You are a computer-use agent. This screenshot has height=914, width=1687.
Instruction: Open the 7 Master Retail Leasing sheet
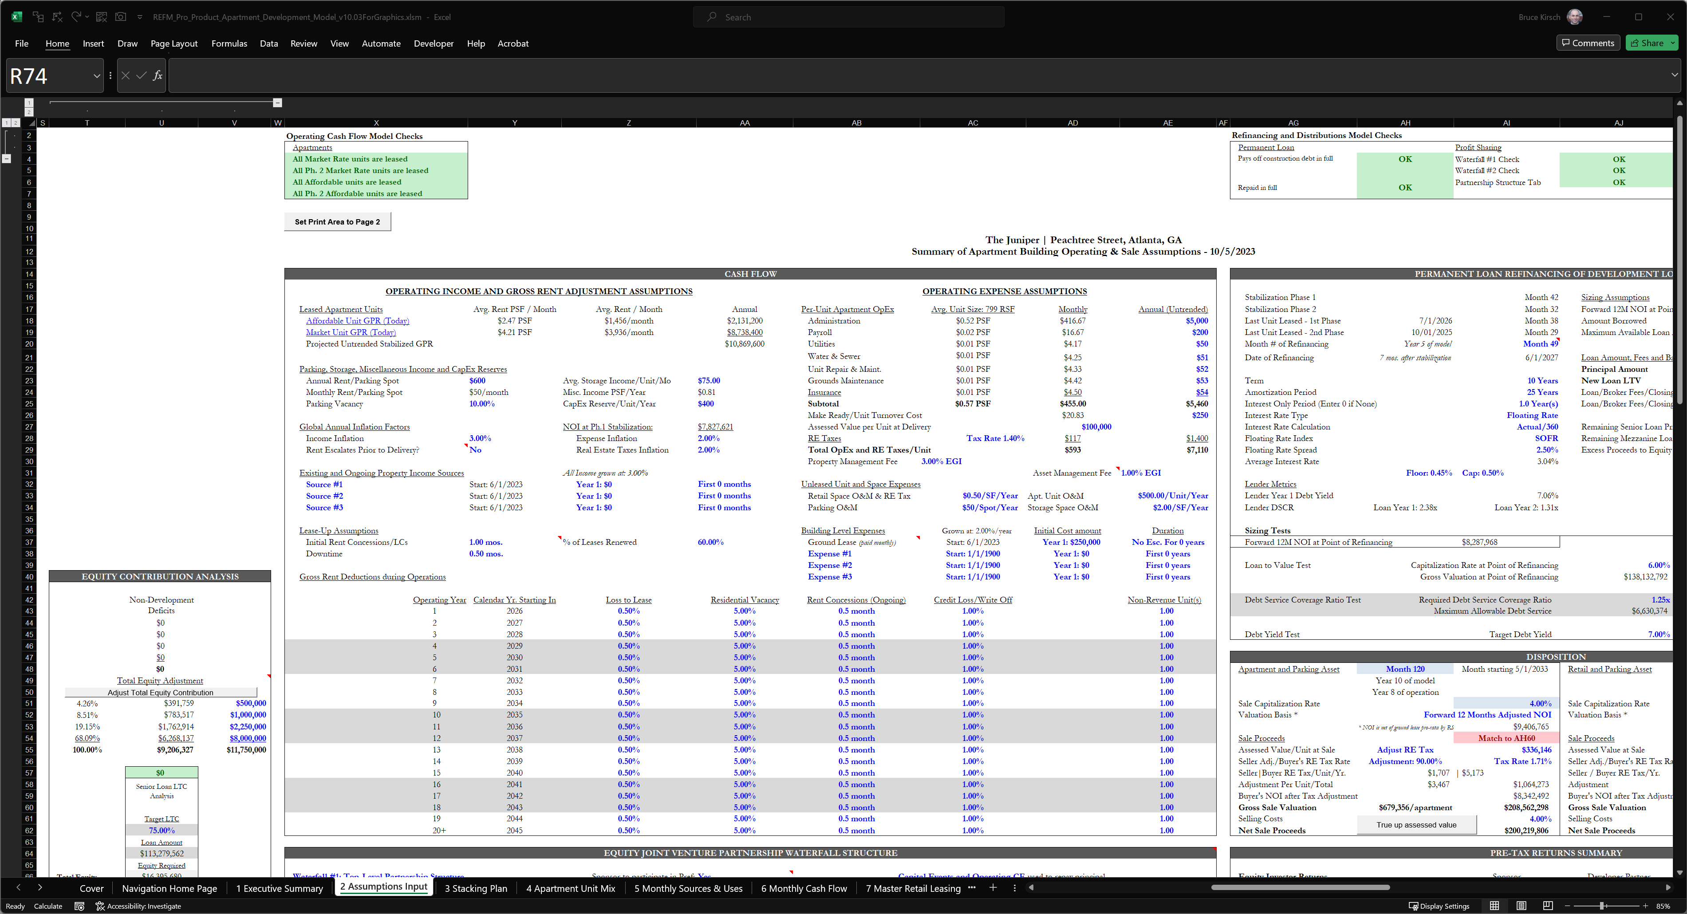point(913,888)
